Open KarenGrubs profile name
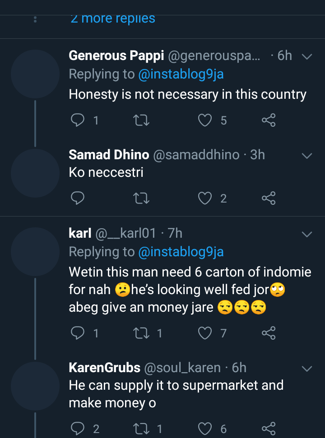325x438 pixels. coord(104,368)
